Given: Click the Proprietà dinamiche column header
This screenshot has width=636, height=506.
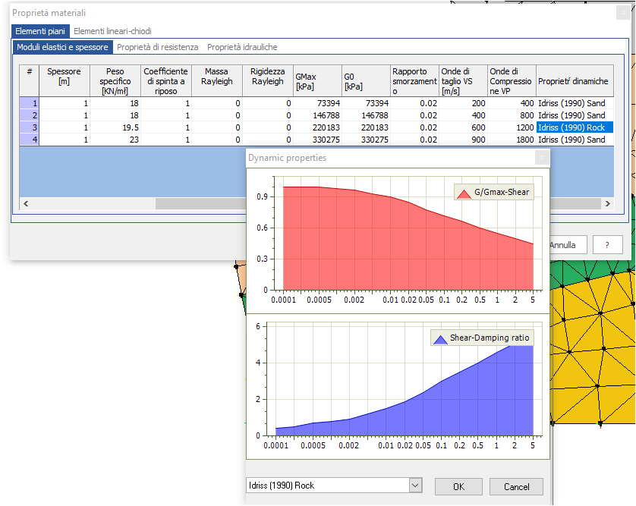Looking at the screenshot, I should [575, 80].
